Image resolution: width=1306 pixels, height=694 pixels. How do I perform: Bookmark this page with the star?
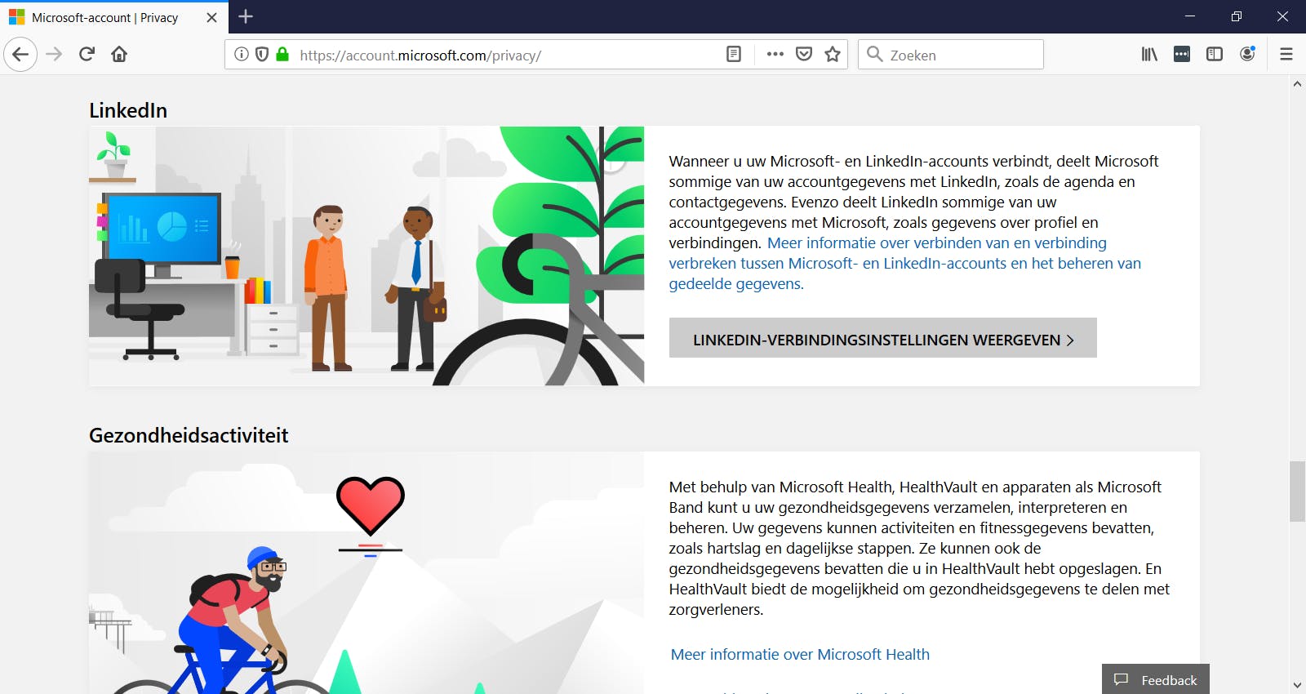click(x=833, y=55)
